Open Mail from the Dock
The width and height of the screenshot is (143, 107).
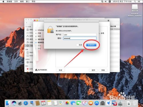32,103
